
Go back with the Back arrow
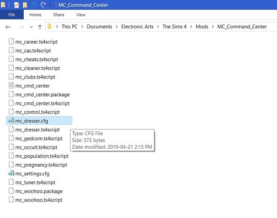[x=8, y=27]
